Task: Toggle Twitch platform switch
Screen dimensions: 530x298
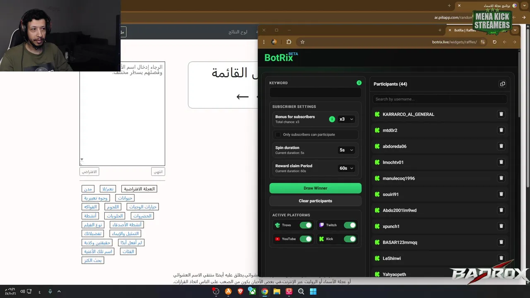Action: 350,225
